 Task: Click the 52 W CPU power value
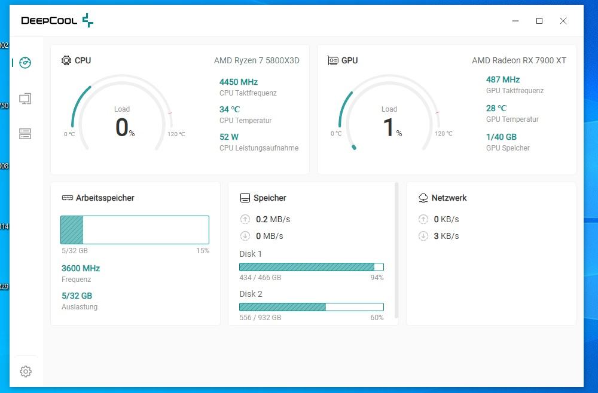pos(229,137)
